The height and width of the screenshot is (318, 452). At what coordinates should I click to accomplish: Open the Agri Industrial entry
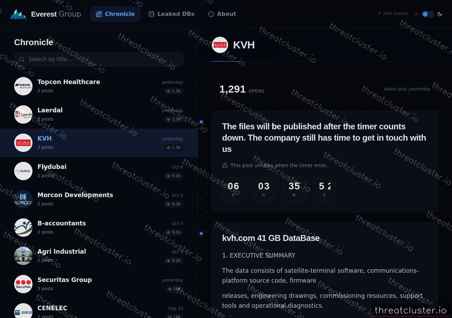tap(99, 256)
